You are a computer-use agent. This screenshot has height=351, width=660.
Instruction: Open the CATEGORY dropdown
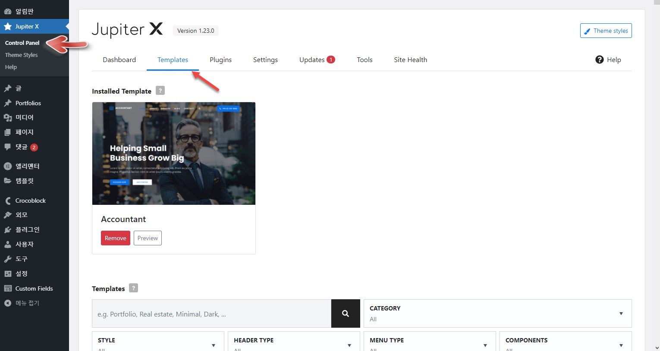498,313
